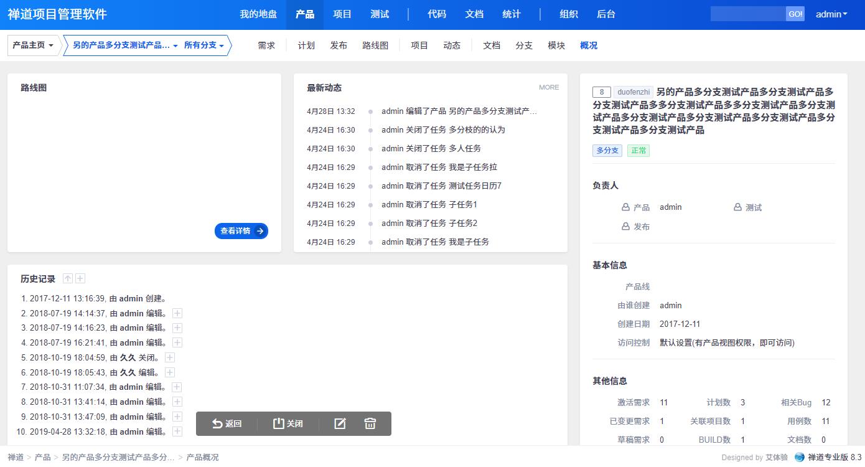Click the delete product trash icon
Viewport: 865px width, 467px height.
370,423
